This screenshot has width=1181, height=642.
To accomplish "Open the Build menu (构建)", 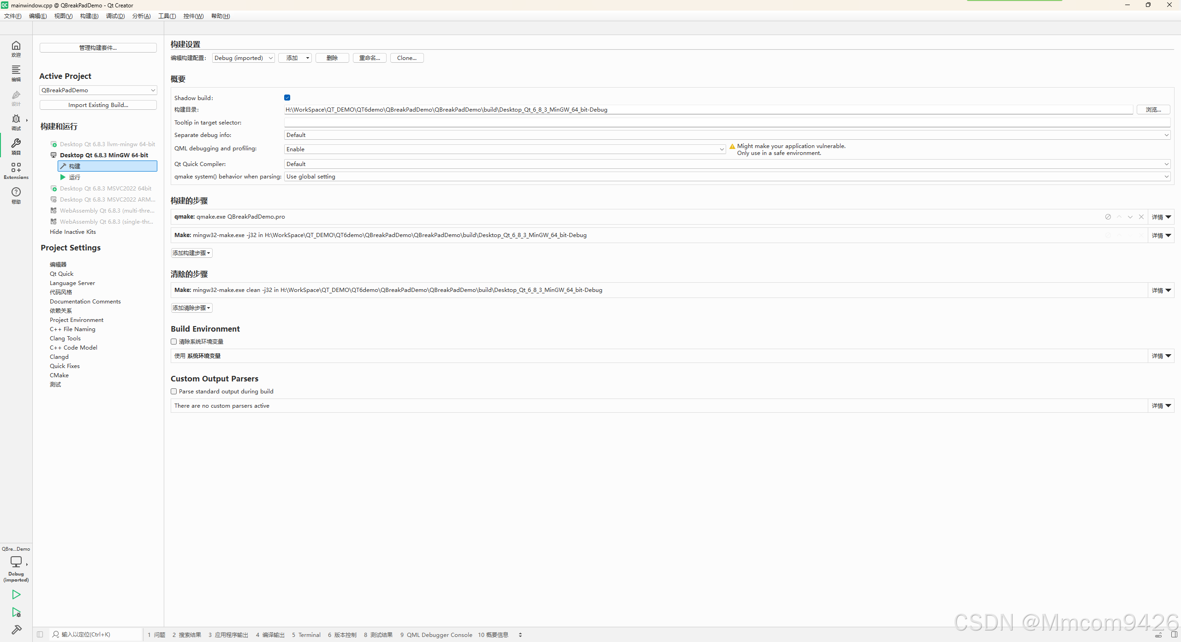I will click(x=89, y=16).
